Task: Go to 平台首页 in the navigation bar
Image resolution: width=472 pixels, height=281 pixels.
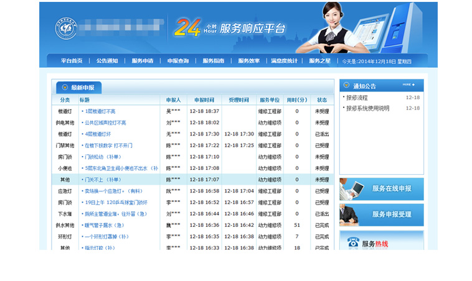Action: click(72, 61)
